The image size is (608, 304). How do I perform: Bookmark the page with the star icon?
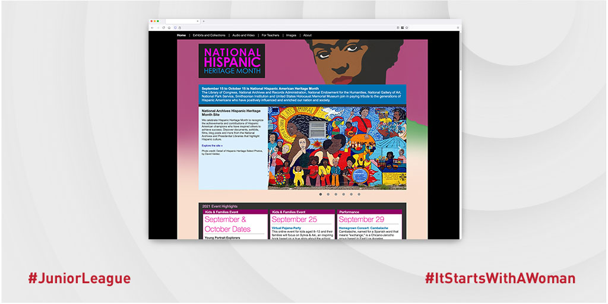tap(407, 27)
